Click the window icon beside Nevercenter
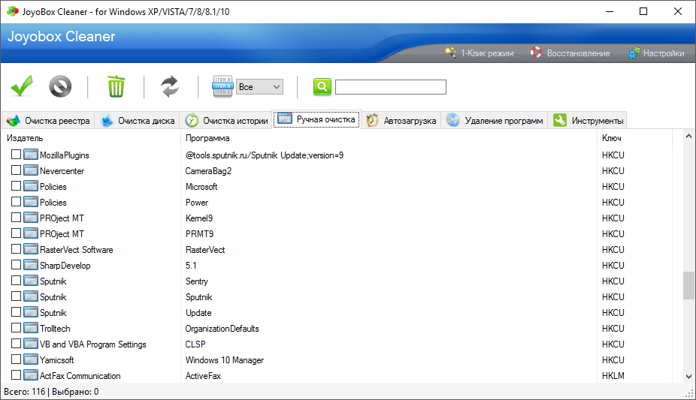This screenshot has width=696, height=400. click(31, 170)
